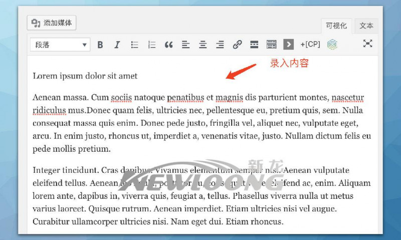Viewport: 401px width, 240px height.
Task: Toggle the extra toolbar row
Action: point(271,45)
